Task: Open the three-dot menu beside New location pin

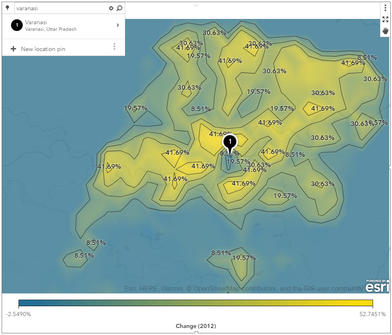Action: click(114, 47)
